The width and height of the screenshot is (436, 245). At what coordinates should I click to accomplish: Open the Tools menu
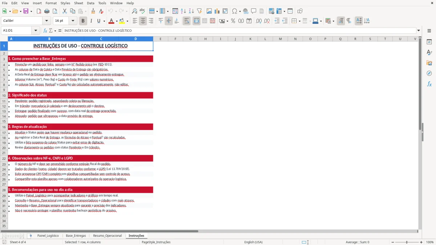pos(102,3)
